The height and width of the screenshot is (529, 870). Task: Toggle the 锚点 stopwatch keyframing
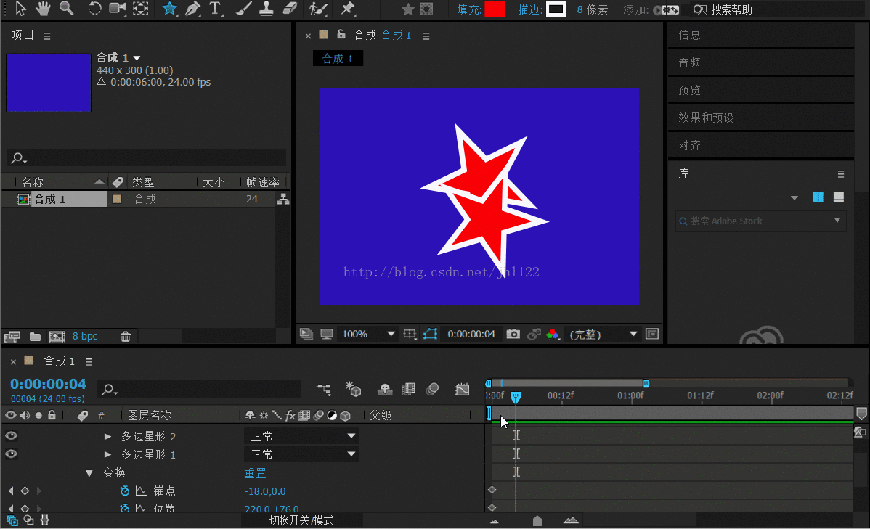click(125, 491)
